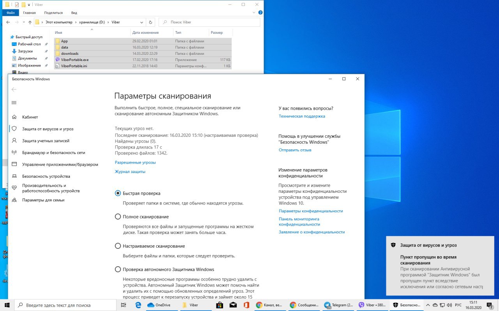Select the App folder row
499x311 pixels.
click(x=143, y=41)
